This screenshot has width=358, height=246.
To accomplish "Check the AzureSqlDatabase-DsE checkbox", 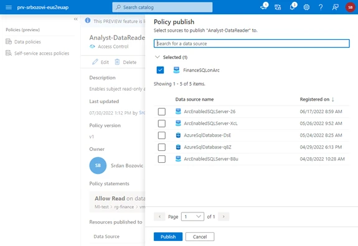I will 162,135.
